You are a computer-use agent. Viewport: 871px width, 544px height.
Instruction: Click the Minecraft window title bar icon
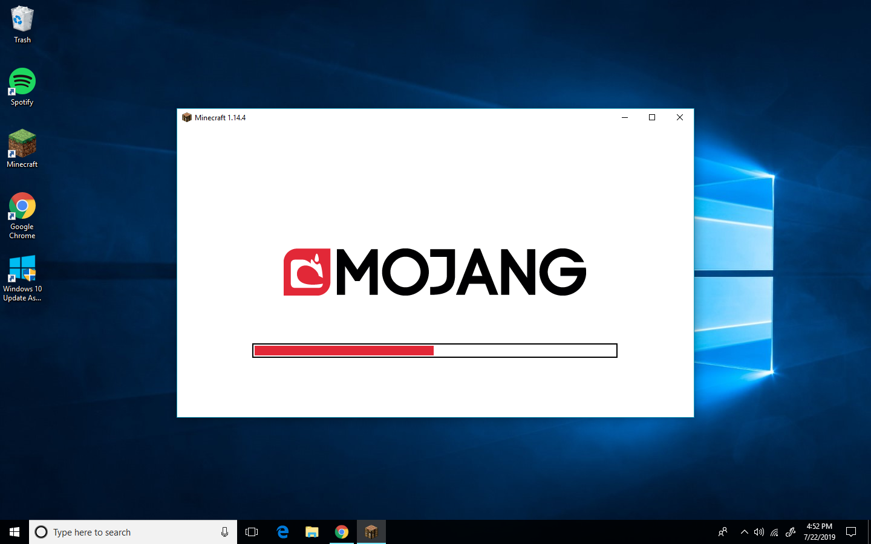click(x=187, y=117)
